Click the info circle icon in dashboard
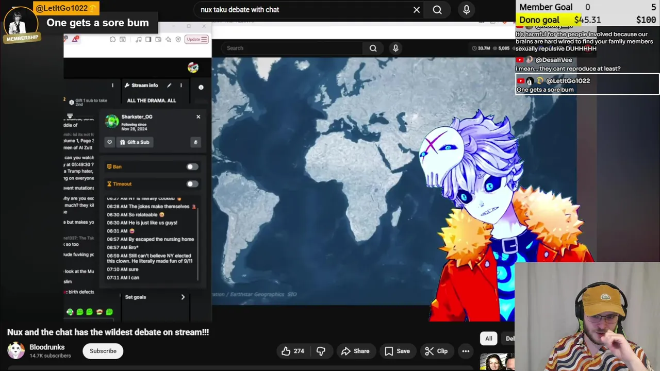Image resolution: width=660 pixels, height=371 pixels. coord(201,87)
